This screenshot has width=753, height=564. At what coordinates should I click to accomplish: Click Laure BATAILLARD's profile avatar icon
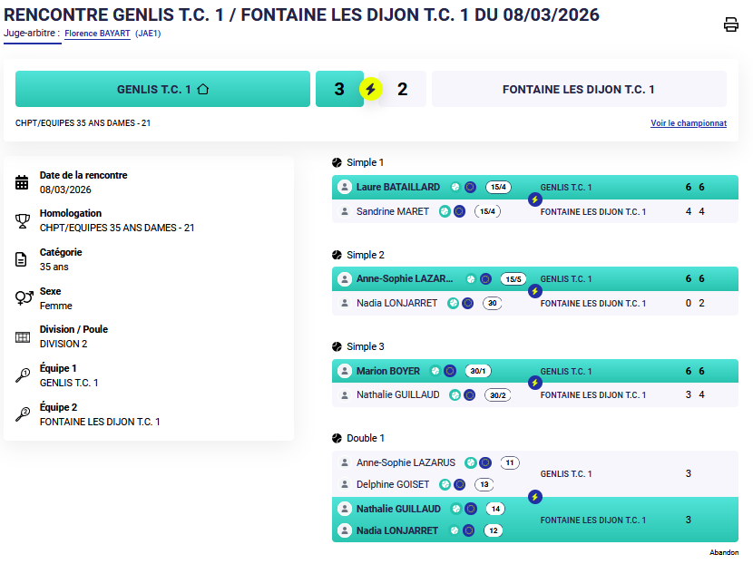345,188
